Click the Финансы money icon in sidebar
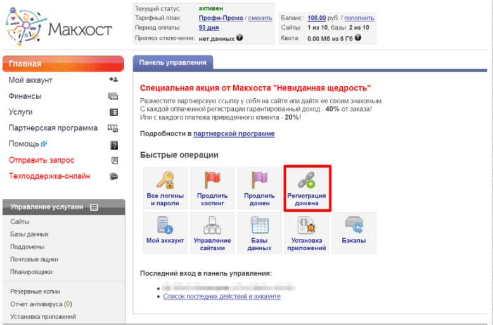 [113, 96]
